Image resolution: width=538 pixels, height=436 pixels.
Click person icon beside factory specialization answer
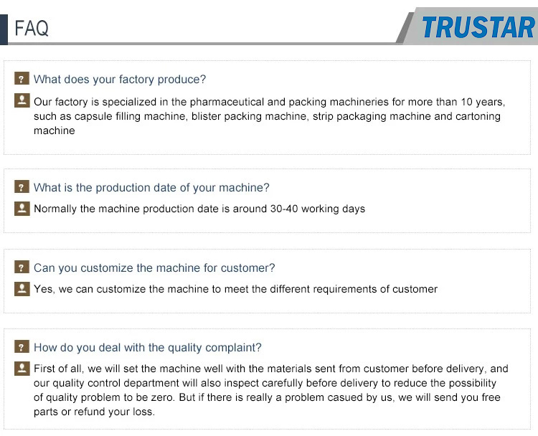click(22, 100)
